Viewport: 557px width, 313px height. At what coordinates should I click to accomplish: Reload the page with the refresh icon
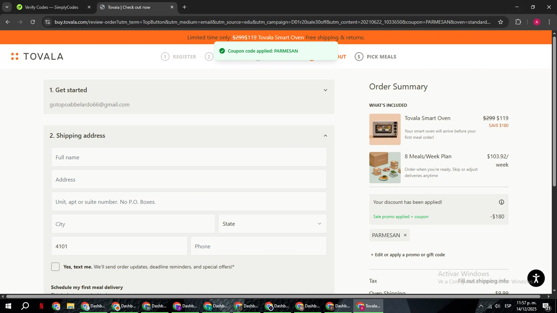pos(33,22)
